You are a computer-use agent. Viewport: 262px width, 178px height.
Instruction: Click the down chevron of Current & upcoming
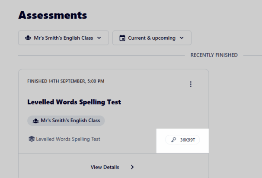pos(182,38)
